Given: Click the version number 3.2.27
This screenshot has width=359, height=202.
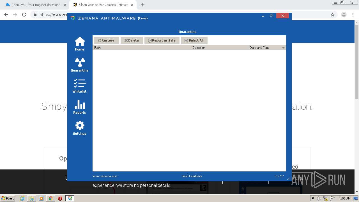Looking at the screenshot, I should click(x=279, y=176).
